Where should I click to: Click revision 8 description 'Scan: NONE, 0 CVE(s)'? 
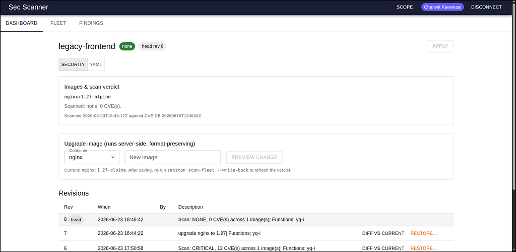(x=241, y=220)
